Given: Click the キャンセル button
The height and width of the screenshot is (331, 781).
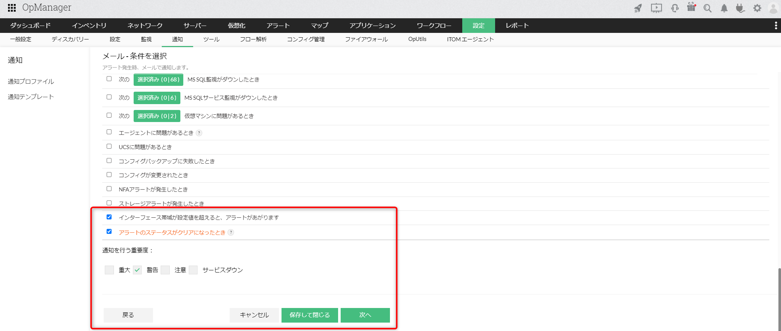Looking at the screenshot, I should tap(254, 315).
